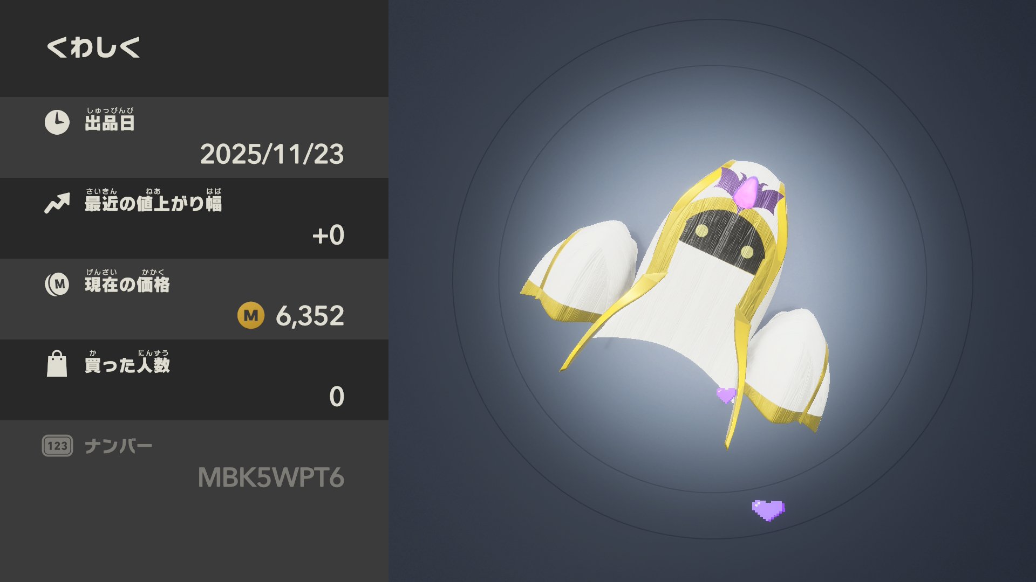Screen dimensions: 1036x582
Task: Click the item code MBK5WPT6
Action: click(x=271, y=478)
